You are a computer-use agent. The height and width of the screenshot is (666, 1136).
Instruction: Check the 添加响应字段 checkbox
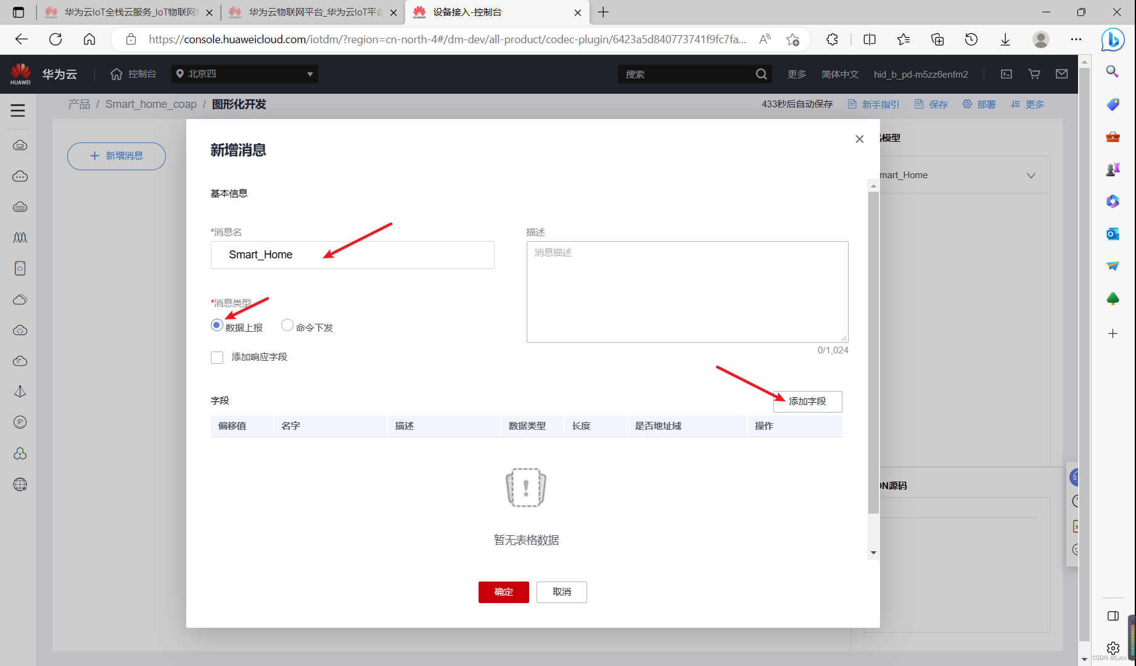pos(217,358)
